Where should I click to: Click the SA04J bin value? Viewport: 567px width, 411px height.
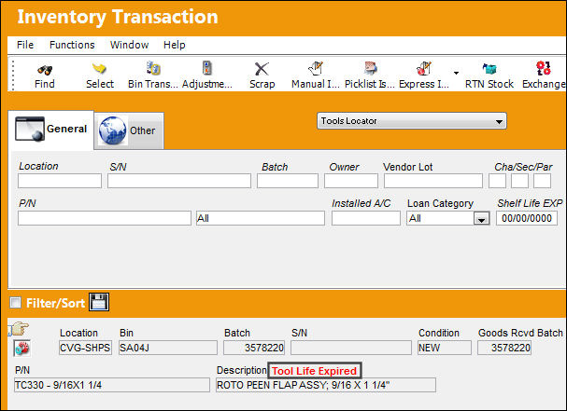point(168,348)
